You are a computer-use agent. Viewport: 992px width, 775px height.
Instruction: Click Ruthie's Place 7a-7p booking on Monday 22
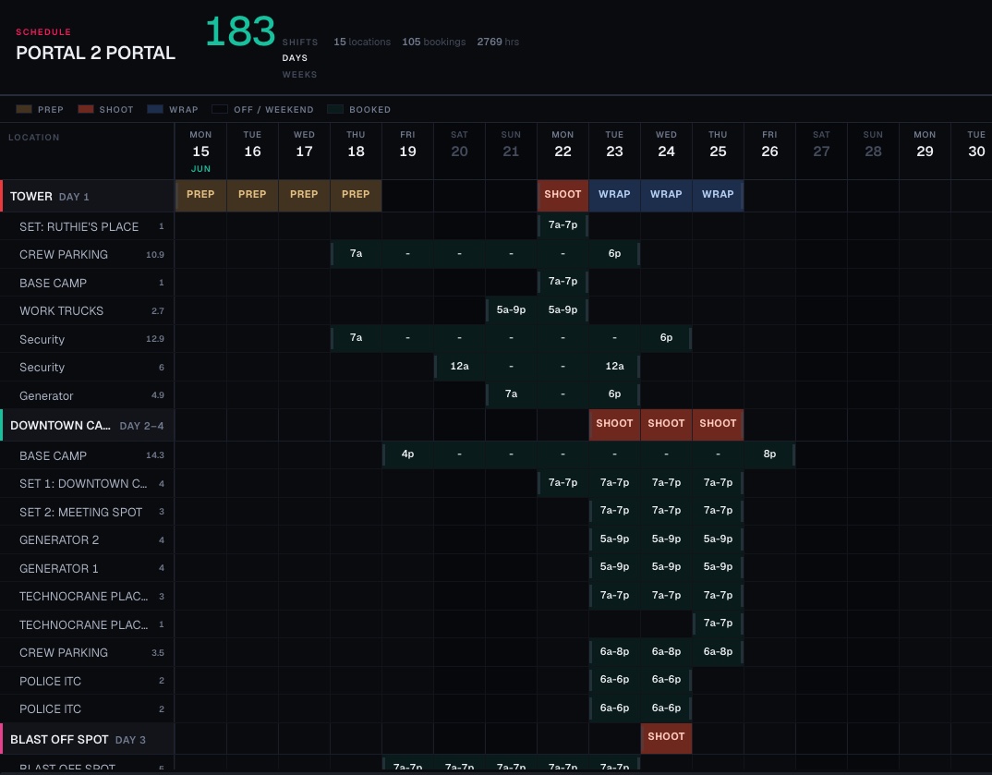pos(563,225)
